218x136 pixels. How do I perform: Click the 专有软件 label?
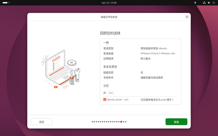click(x=109, y=78)
